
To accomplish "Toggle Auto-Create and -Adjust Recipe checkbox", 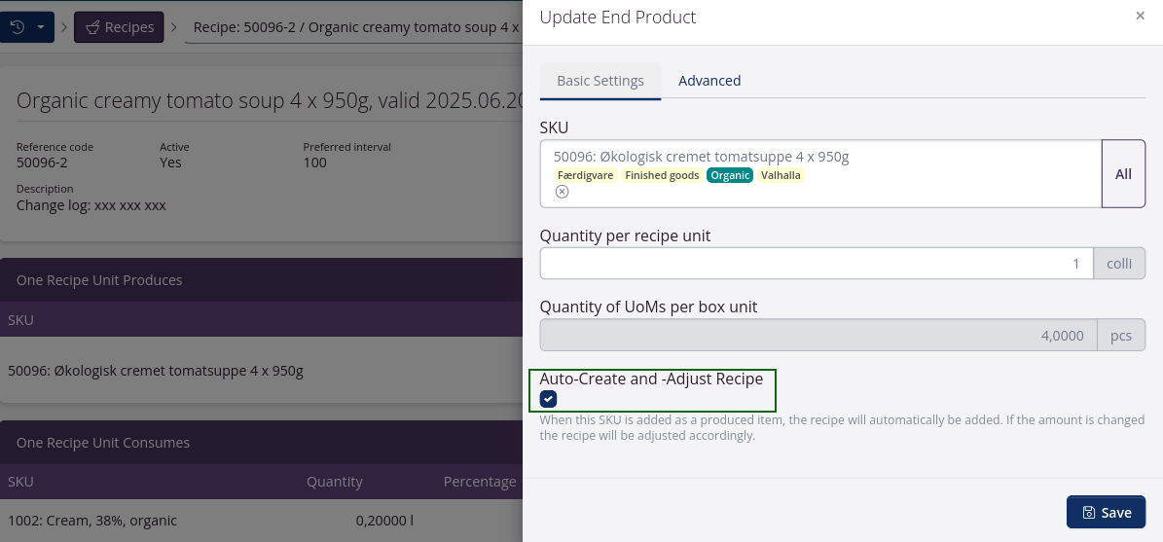I will [549, 399].
